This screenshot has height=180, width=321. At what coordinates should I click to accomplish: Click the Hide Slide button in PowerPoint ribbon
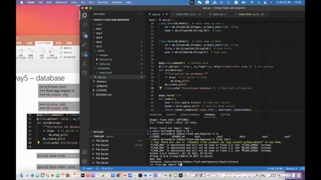(x=31, y=53)
